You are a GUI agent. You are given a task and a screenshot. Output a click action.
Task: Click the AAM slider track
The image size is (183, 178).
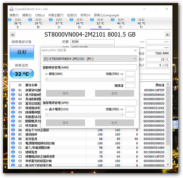tap(84, 80)
